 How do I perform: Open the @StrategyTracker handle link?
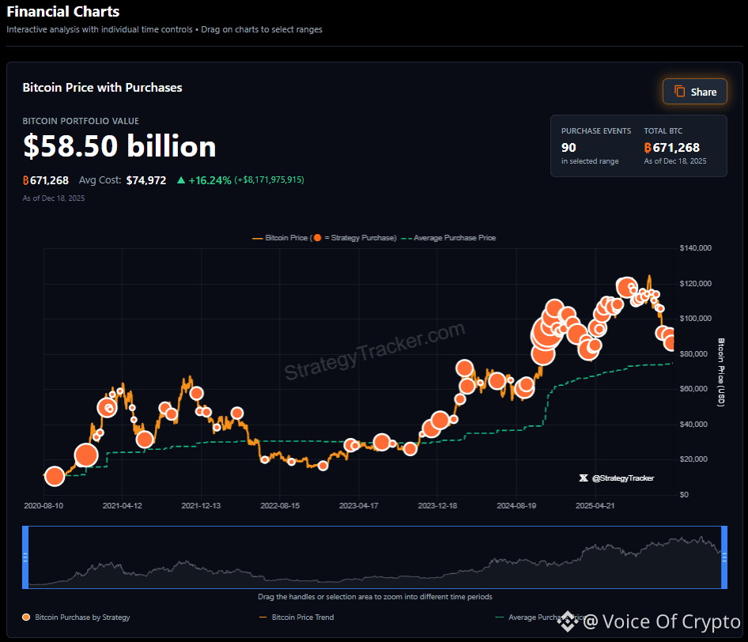(622, 478)
